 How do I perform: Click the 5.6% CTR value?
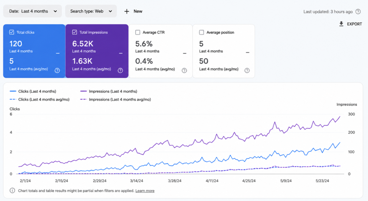pyautogui.click(x=144, y=44)
